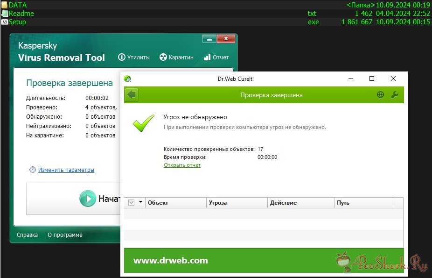The height and width of the screenshot is (278, 432).
Task: Click the <Папка> label of DATA row
Action: pos(361,5)
